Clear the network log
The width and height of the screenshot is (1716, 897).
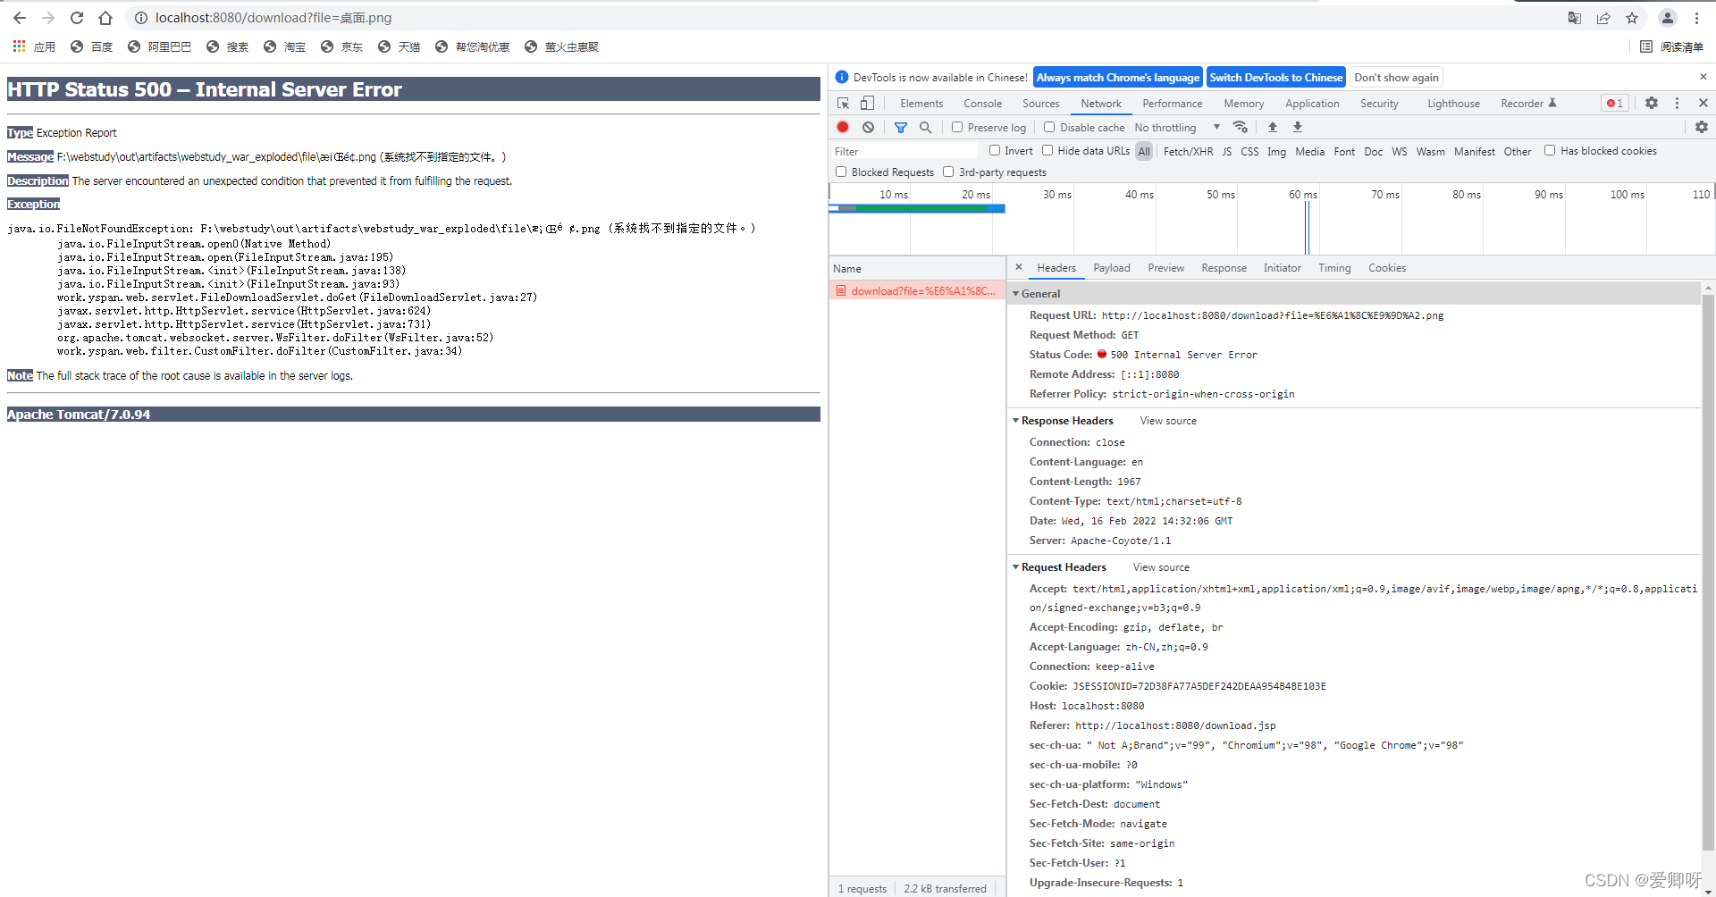click(x=868, y=128)
